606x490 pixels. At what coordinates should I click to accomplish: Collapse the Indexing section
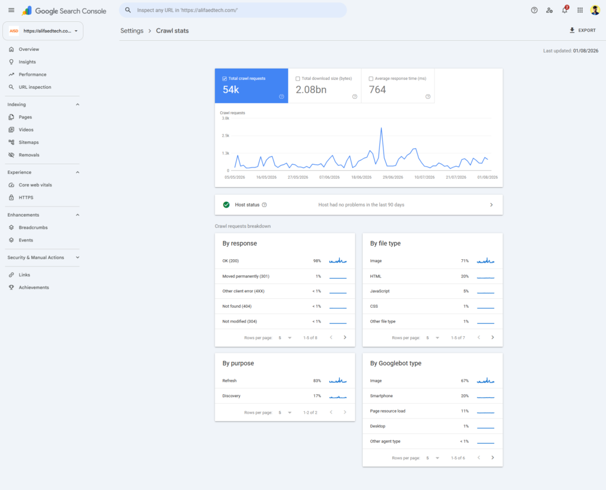click(78, 104)
